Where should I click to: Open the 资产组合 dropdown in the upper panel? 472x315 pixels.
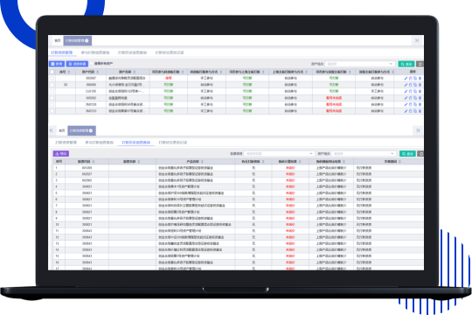click(x=360, y=64)
